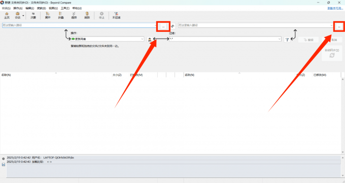Screen dimensions: 345x183
Task: Click the new version available link
Action: pyautogui.click(x=335, y=8)
